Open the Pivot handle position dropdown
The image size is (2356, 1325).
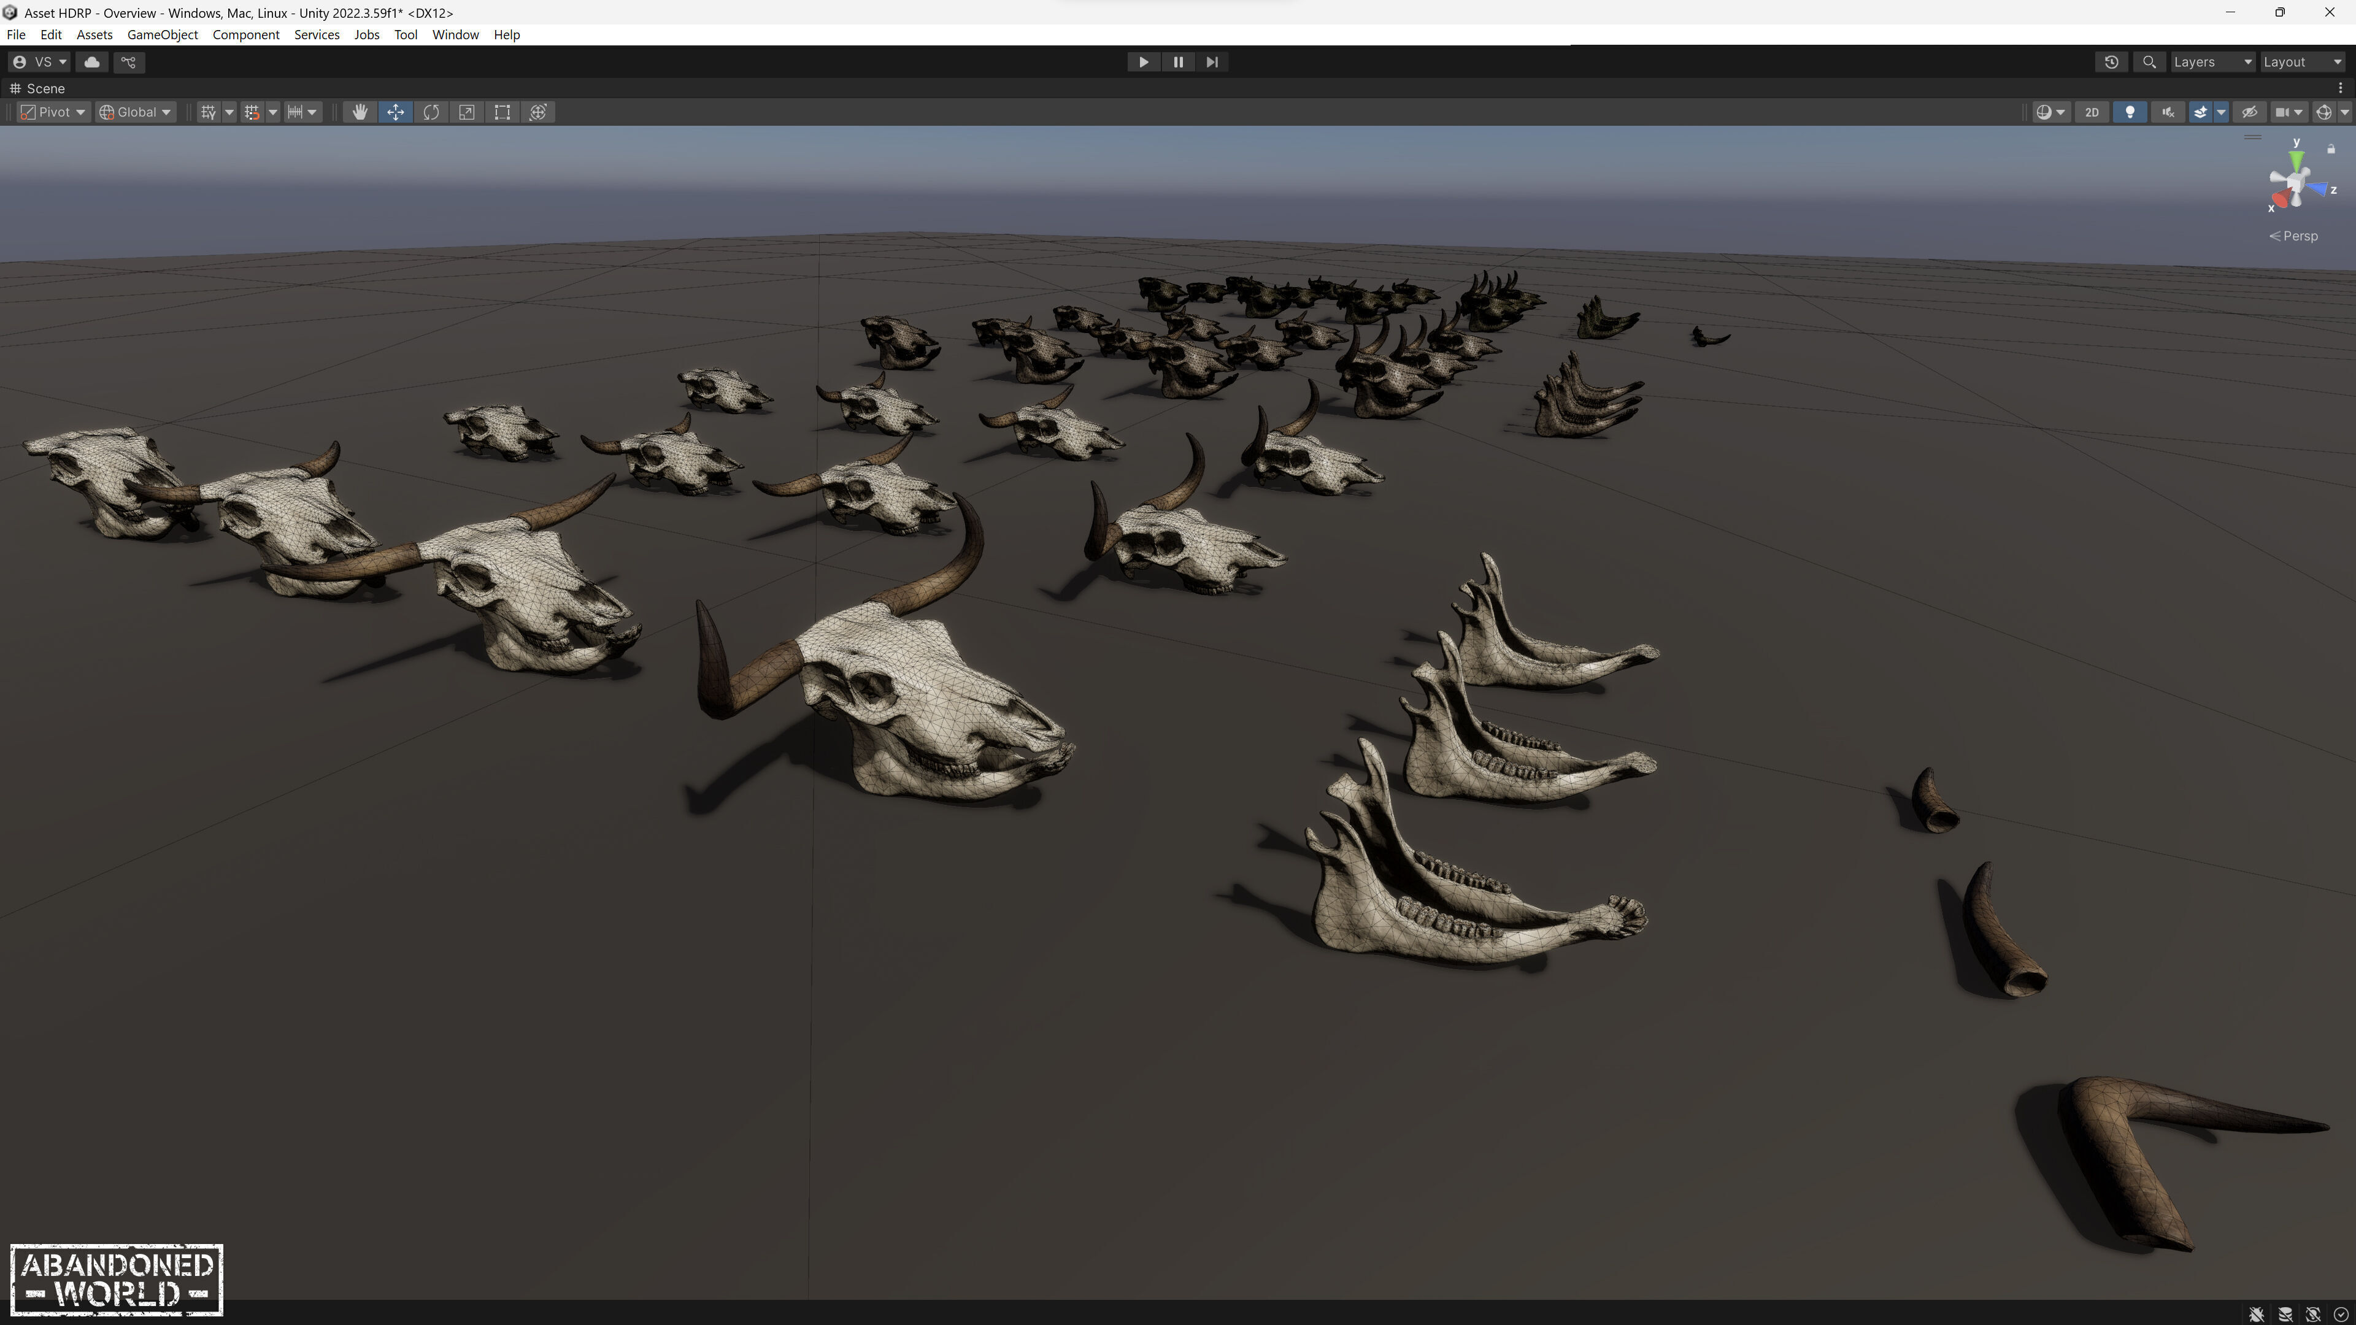[54, 112]
